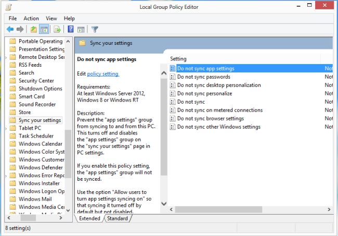Click the description pane scroll-up arrow
The height and width of the screenshot is (236, 338).
164,73
